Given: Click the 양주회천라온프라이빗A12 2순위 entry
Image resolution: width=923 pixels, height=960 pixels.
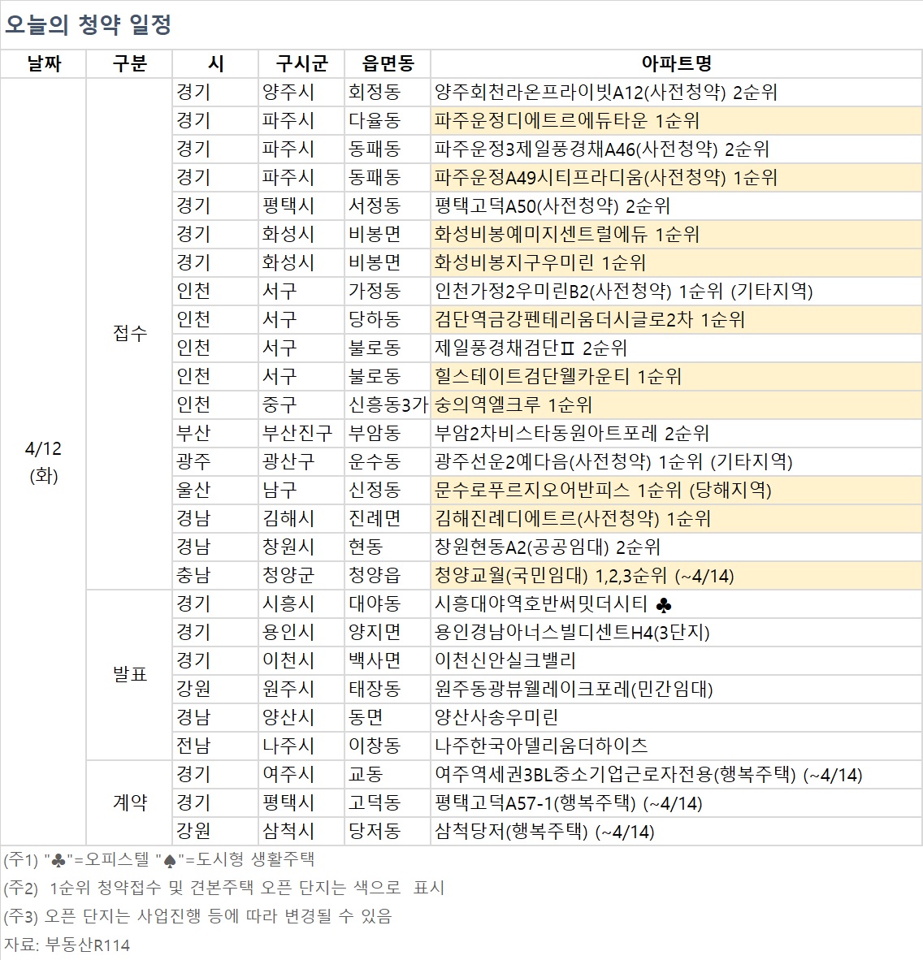Looking at the screenshot, I should click(601, 92).
